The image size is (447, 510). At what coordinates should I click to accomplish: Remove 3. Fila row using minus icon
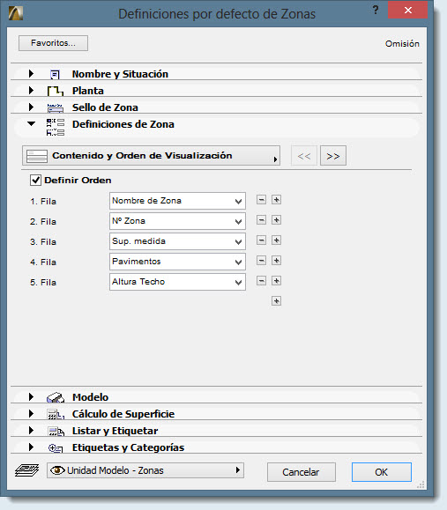(261, 240)
